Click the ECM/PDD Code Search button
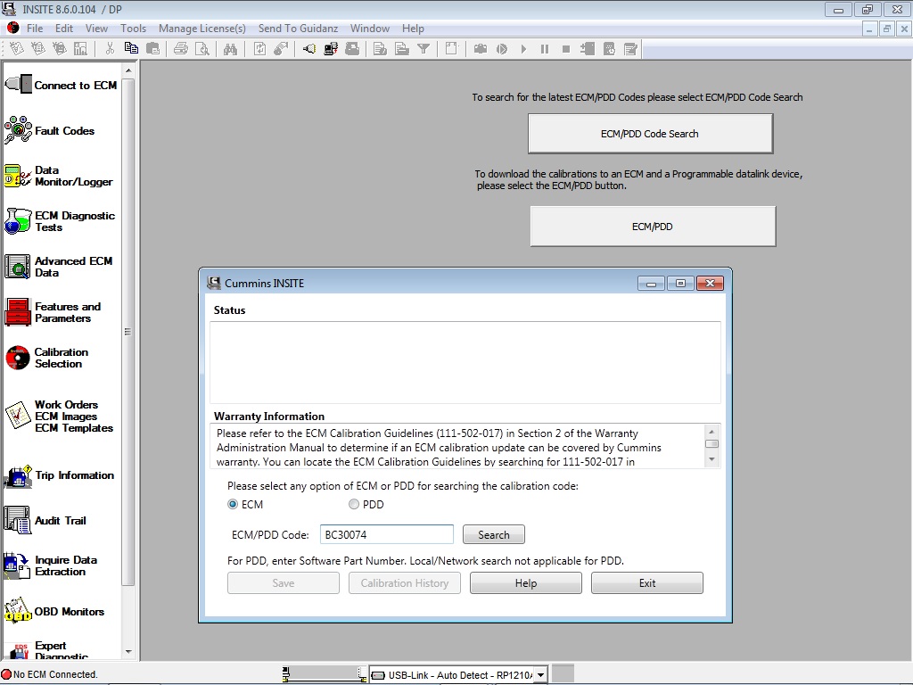This screenshot has width=913, height=685. (650, 133)
